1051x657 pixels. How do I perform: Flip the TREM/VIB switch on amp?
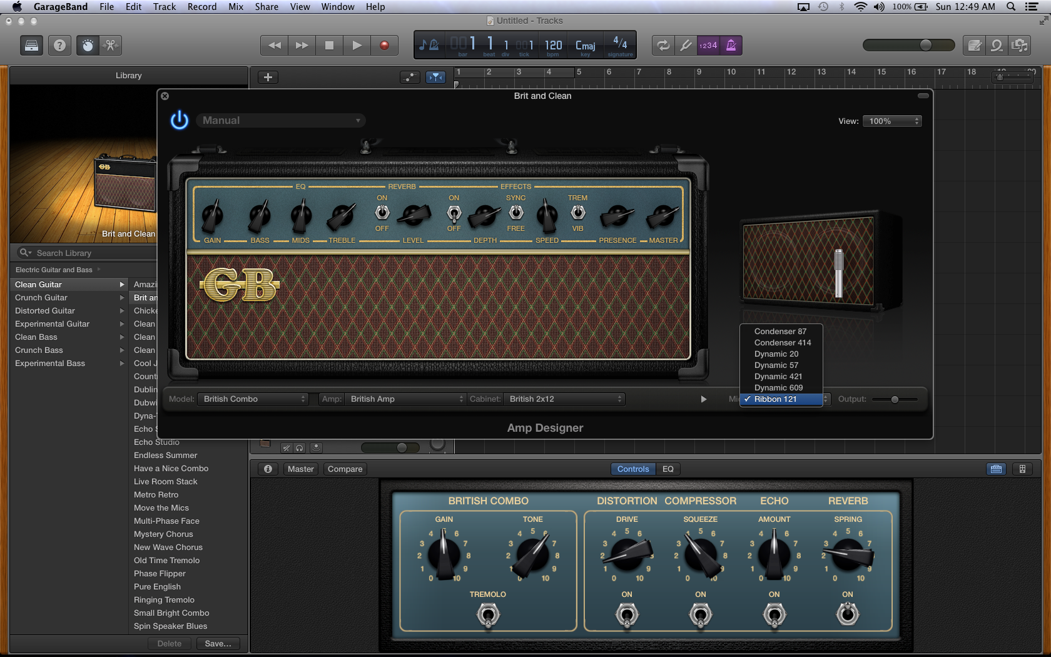click(577, 213)
